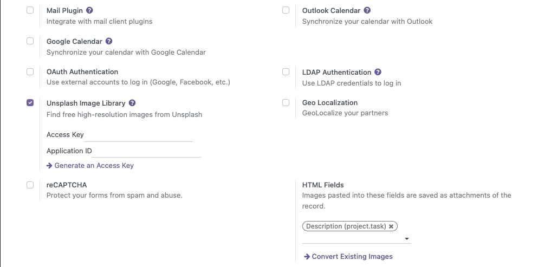The image size is (538, 267).
Task: Click 'Use LDAP credentials to log in'
Action: coord(352,83)
